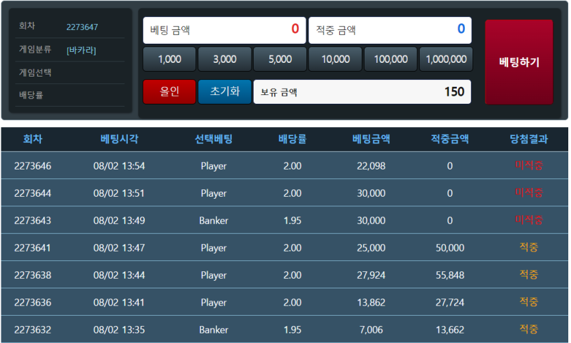The width and height of the screenshot is (571, 343).
Task: Click the bet time 08/02 13:51
Action: 119,193
